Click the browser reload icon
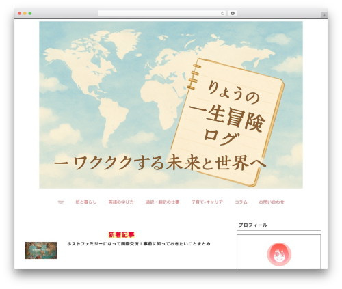This screenshot has height=289, width=342. click(x=222, y=14)
